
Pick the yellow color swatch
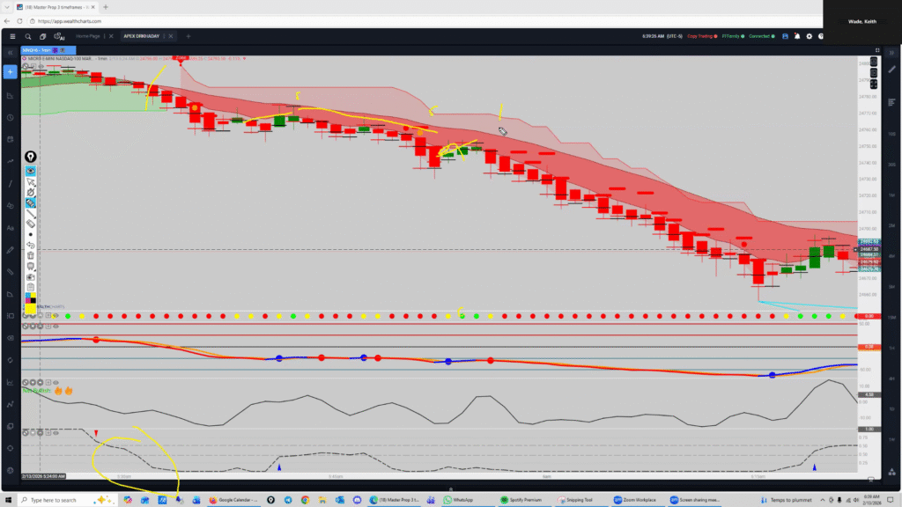click(31, 308)
